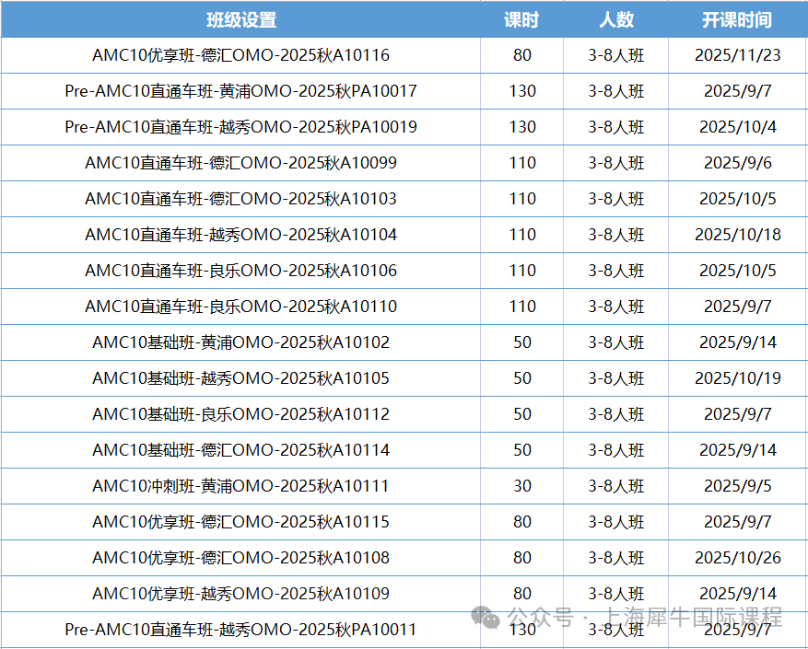This screenshot has width=808, height=649.
Task: Select the AMC10直通车班-越秀OMO-2025秋A10104 cell
Action: click(240, 235)
